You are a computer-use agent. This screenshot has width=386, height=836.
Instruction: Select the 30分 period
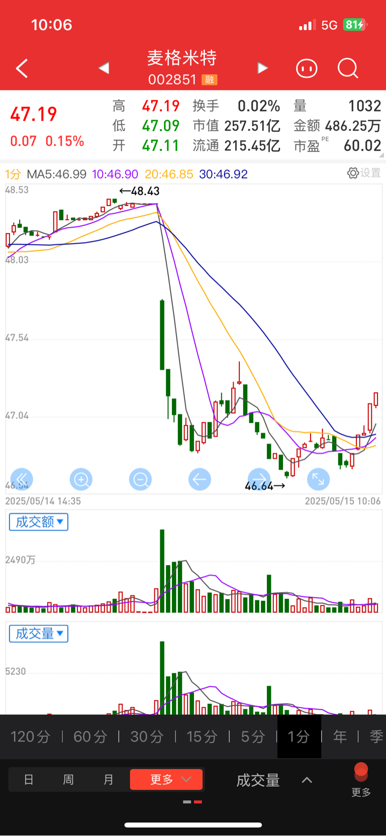pos(147,736)
